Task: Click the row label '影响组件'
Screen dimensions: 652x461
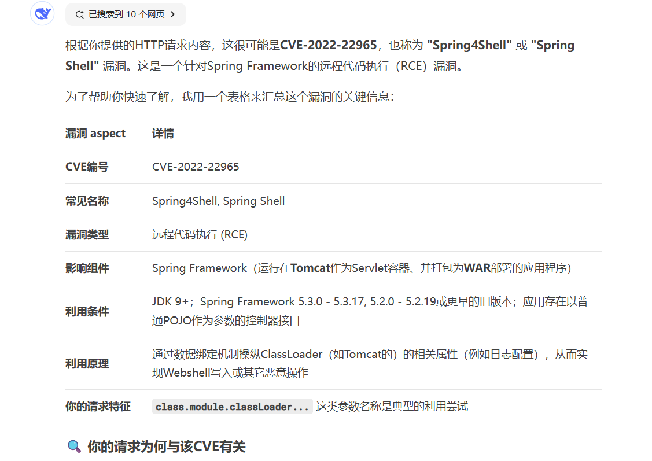Action: click(87, 268)
